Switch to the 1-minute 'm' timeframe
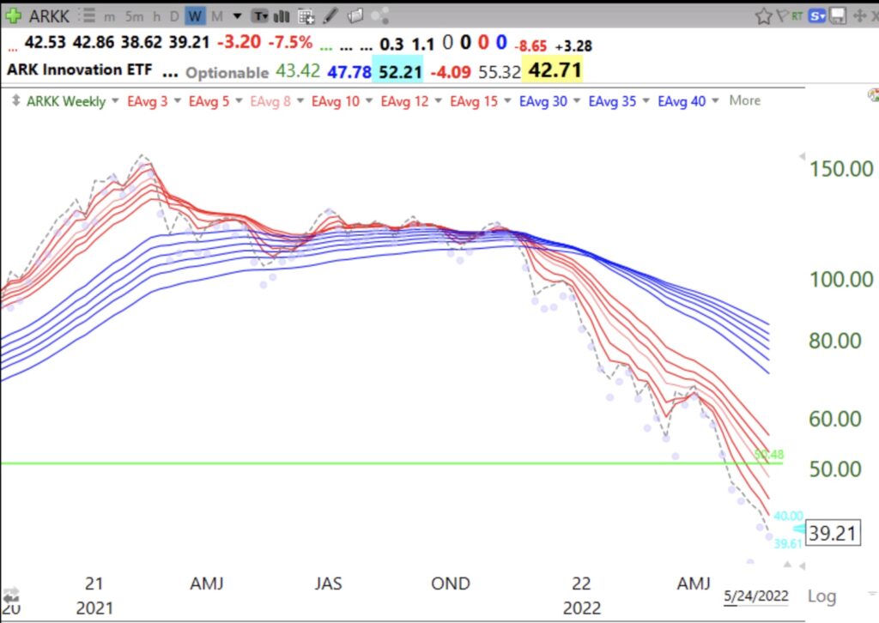879x623 pixels. [109, 17]
